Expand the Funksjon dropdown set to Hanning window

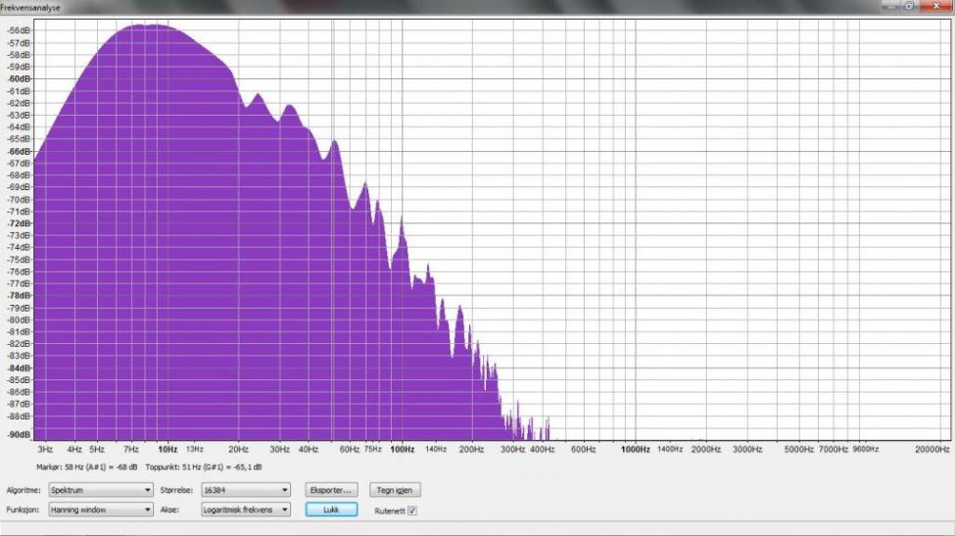(101, 510)
